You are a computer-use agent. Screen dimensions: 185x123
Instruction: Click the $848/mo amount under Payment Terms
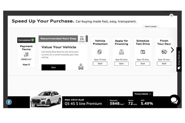(x=26, y=59)
